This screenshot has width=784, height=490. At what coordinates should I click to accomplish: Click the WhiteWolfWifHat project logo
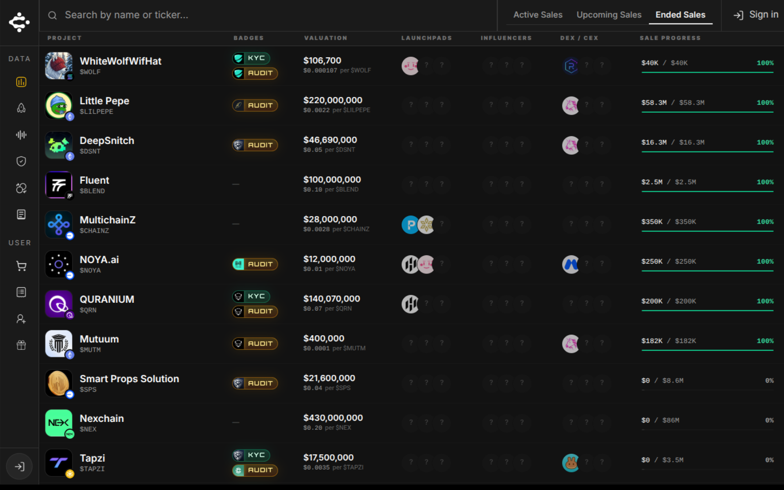coord(59,66)
